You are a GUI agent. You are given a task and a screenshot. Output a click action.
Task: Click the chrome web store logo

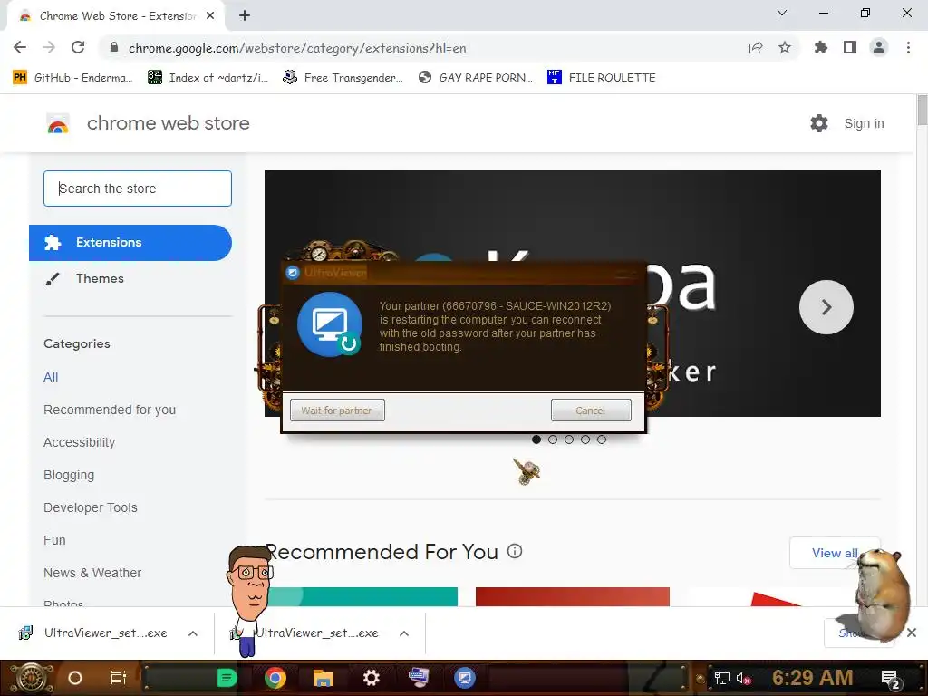(148, 123)
